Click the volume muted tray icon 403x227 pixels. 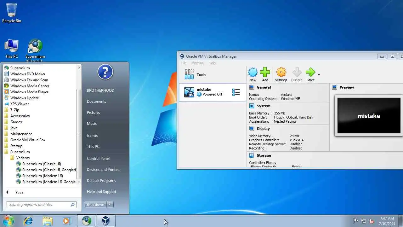[371, 221]
